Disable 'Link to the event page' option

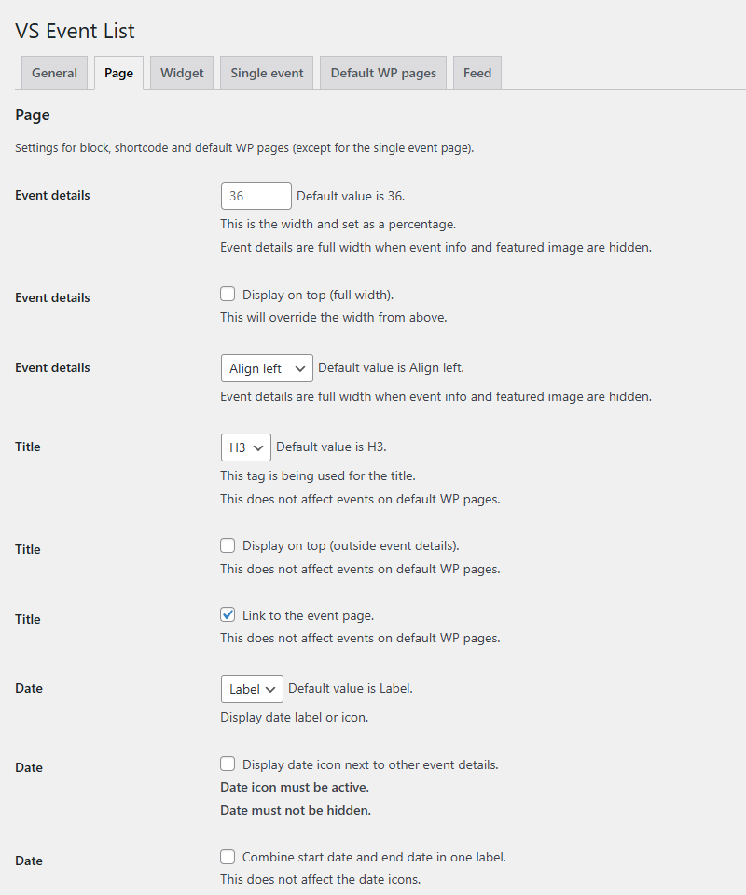[228, 614]
